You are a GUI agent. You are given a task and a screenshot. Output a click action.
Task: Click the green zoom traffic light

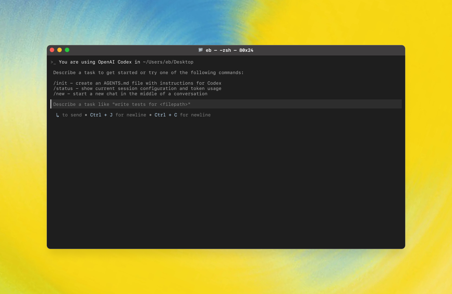(x=67, y=50)
